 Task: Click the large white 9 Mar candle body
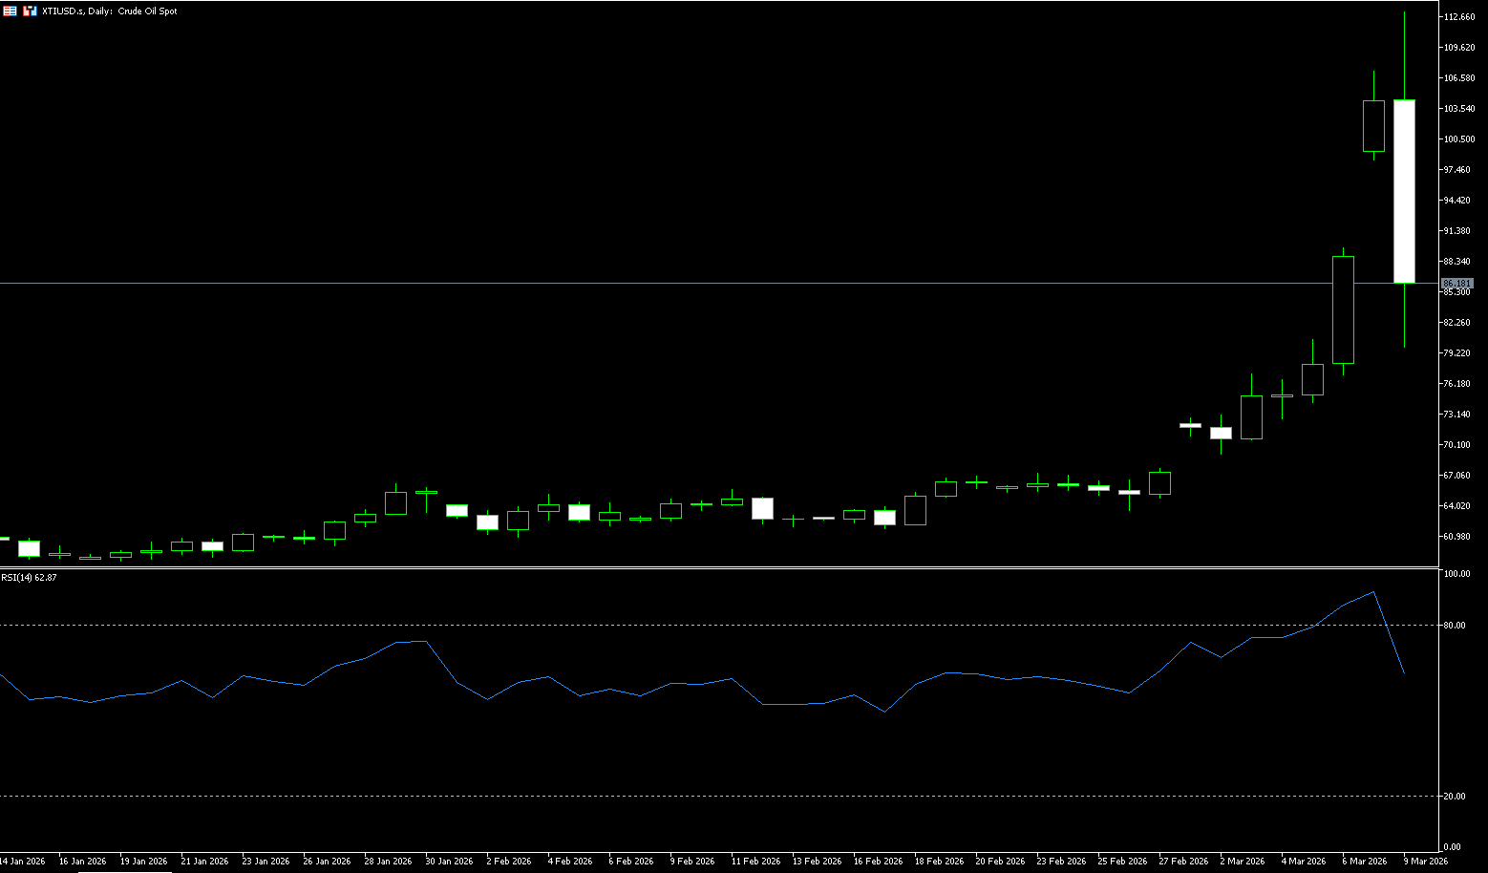coord(1404,191)
